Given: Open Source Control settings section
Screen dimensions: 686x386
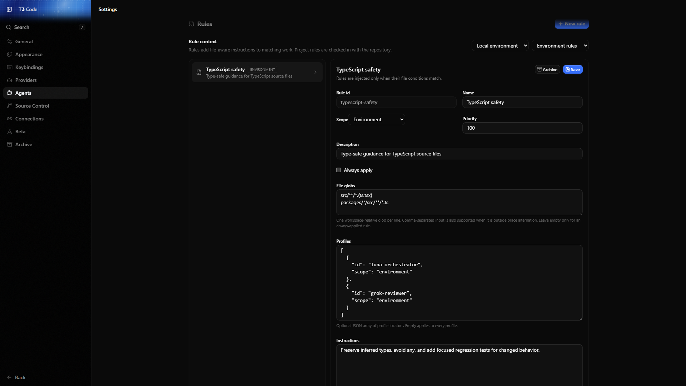Looking at the screenshot, I should [x=46, y=106].
